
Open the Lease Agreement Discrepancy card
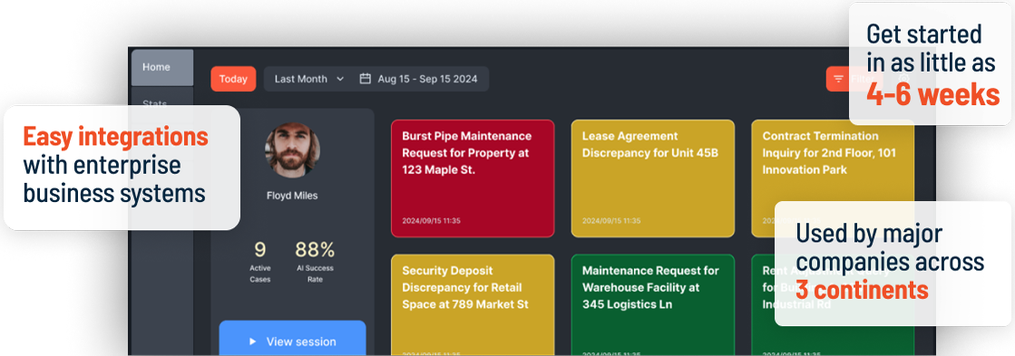click(x=652, y=178)
